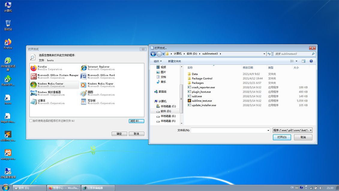Check 始终使用选择的程序打开这种文件 checkbox

click(x=31, y=121)
